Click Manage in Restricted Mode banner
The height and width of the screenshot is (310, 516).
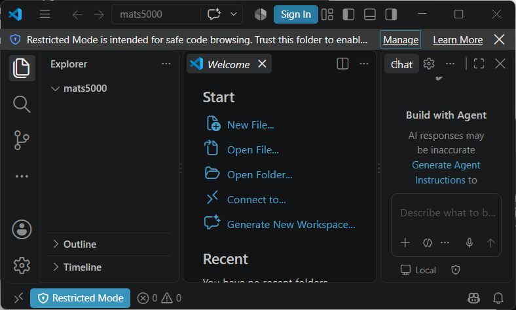401,39
